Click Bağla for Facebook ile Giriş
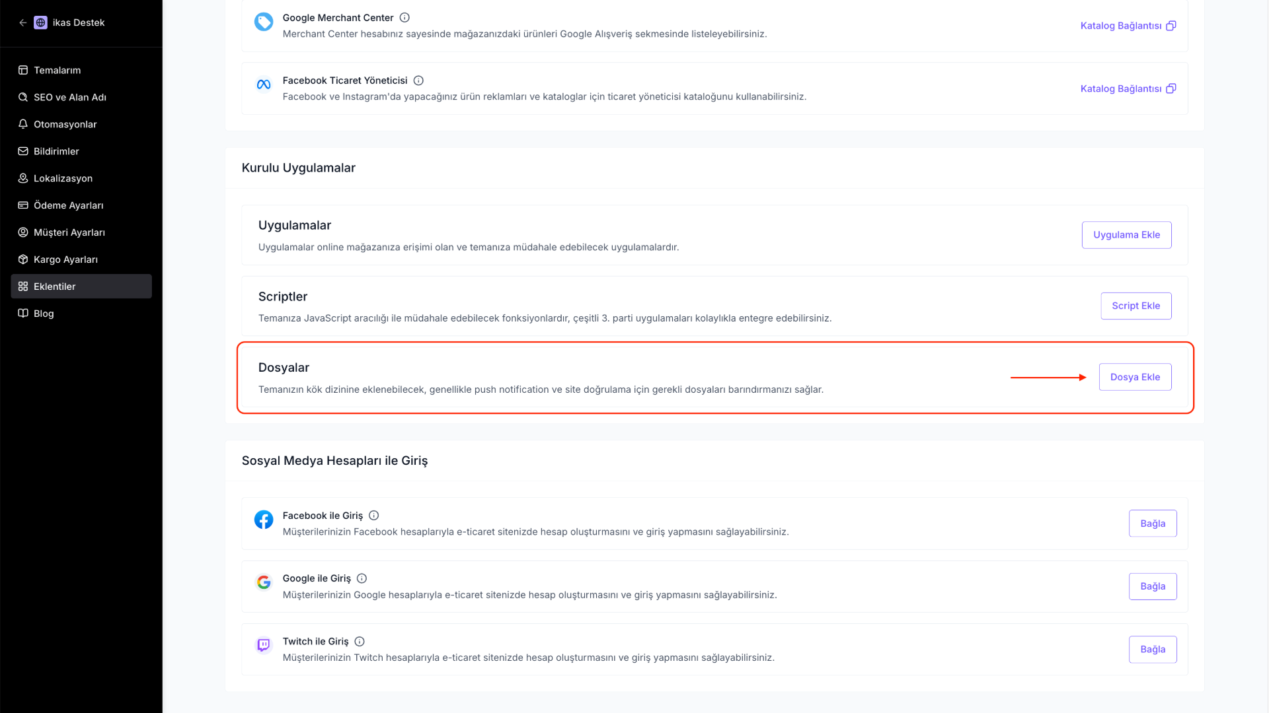Viewport: 1269px width, 713px height. 1153,524
